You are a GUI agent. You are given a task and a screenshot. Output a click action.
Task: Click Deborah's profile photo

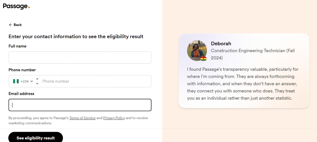click(x=197, y=51)
